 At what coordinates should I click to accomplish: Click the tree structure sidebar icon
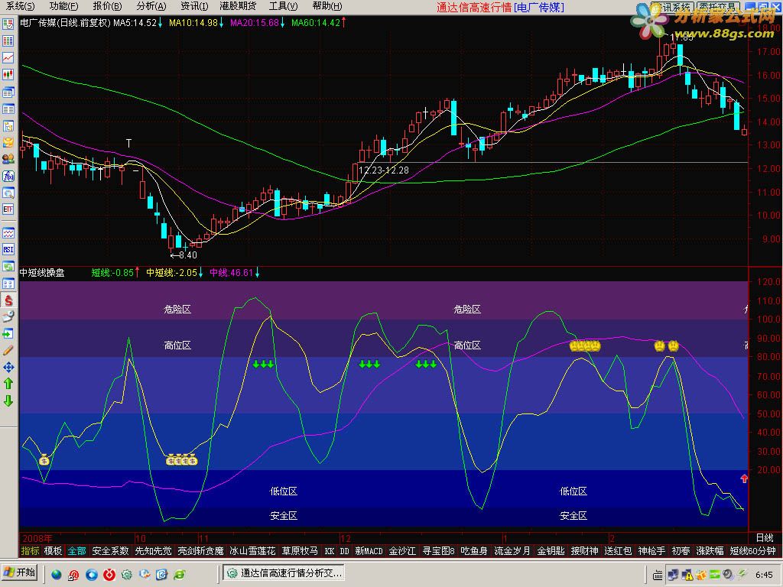pos(8,126)
